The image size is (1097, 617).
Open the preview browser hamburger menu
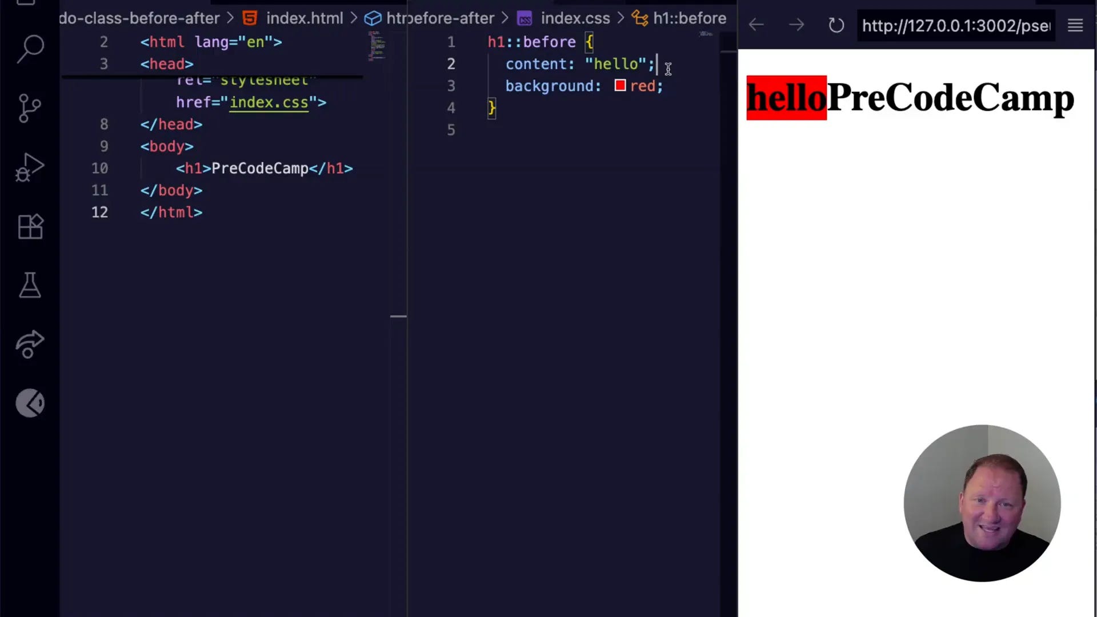(x=1075, y=25)
